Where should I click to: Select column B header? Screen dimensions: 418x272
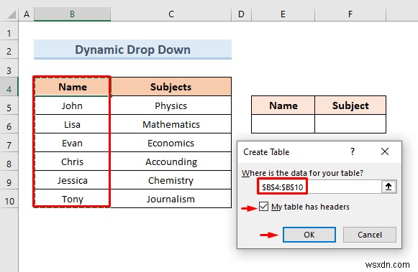(72, 14)
